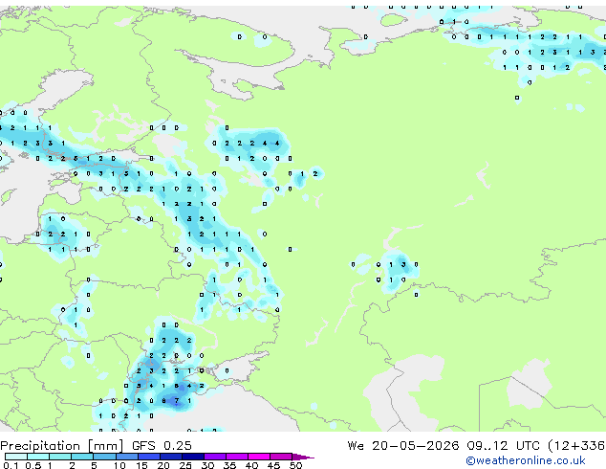606x469 pixels.
Task: Click the '(12+336' forecast offset text
Action: click(x=576, y=446)
